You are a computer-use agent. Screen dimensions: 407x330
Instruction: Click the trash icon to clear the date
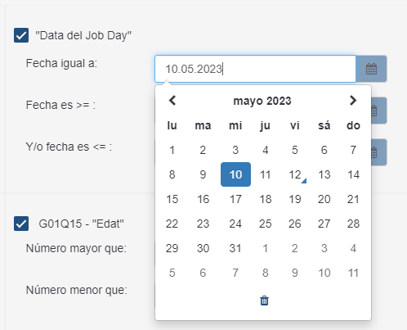[264, 301]
